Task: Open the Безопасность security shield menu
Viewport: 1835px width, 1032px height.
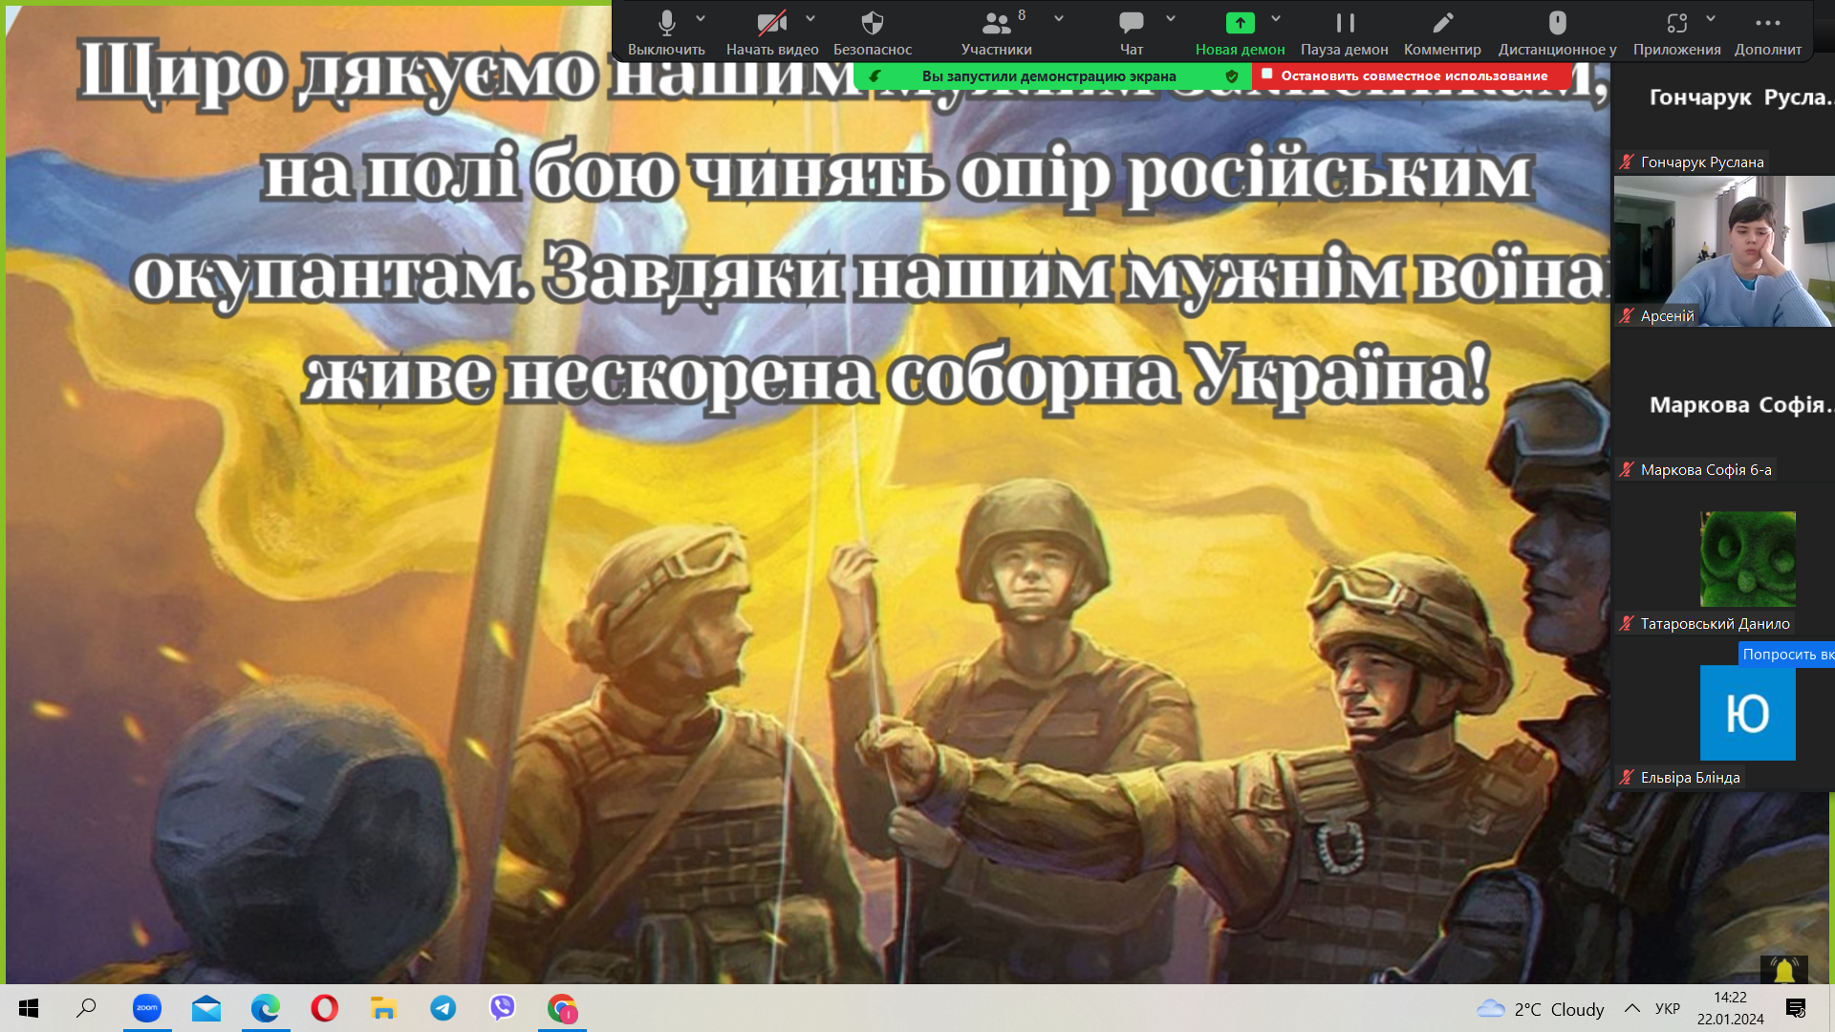Action: coord(873,32)
